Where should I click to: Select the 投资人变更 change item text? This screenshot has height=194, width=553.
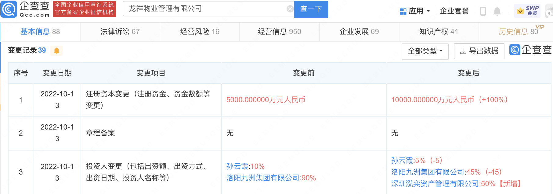click(147, 172)
